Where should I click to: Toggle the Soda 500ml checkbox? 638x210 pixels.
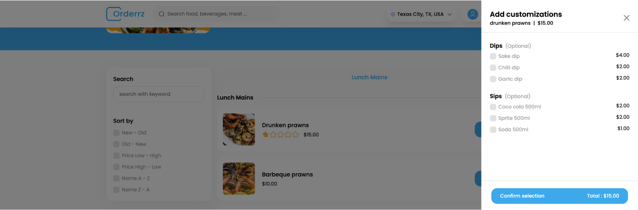coord(493,130)
